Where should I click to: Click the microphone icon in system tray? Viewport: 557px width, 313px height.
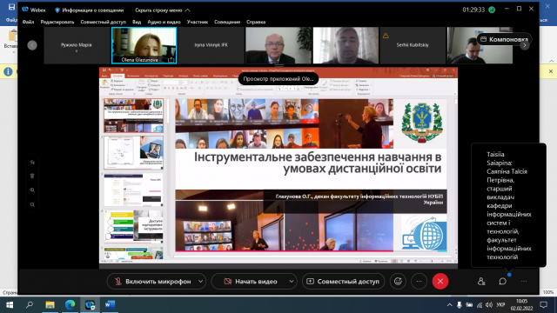coord(460,305)
